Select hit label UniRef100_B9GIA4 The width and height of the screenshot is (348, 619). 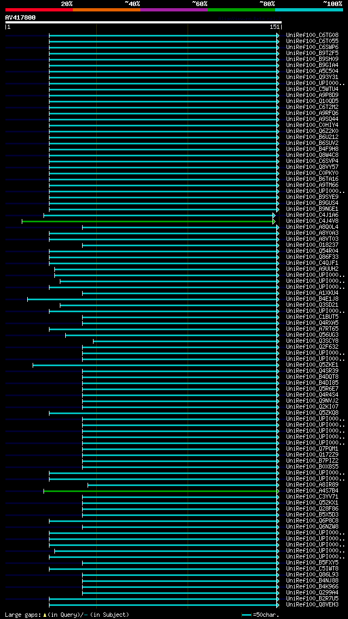312,65
